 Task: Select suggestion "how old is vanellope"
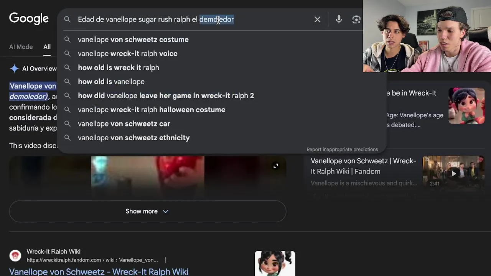tap(111, 82)
